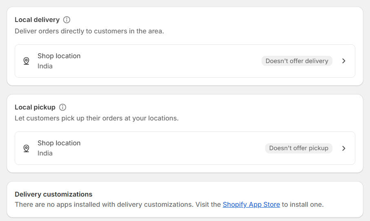370x221 pixels.
Task: Click the Delivery customizations heading
Action: pos(53,194)
